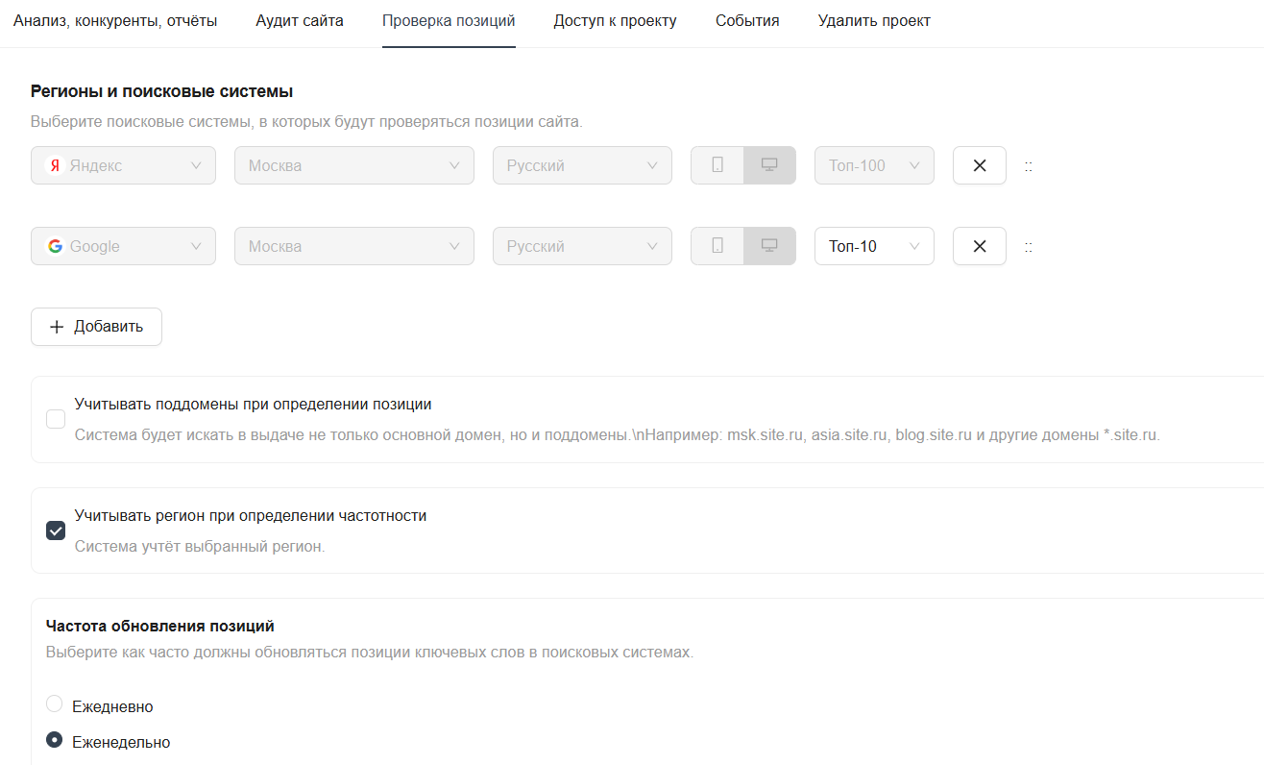Open Топ-100 depth dropdown for Yandex

pos(873,165)
